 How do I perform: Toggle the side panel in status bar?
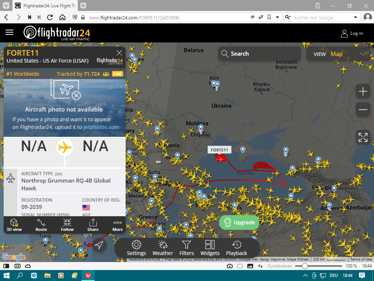click(7, 266)
